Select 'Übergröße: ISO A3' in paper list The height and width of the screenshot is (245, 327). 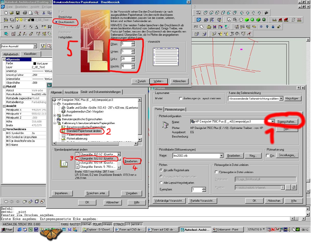tap(97, 158)
